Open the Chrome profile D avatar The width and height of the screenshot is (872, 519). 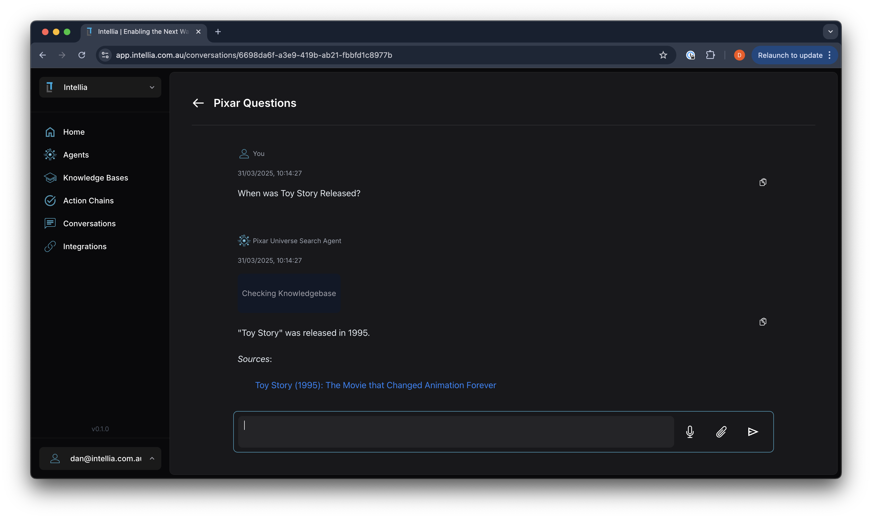pyautogui.click(x=739, y=55)
